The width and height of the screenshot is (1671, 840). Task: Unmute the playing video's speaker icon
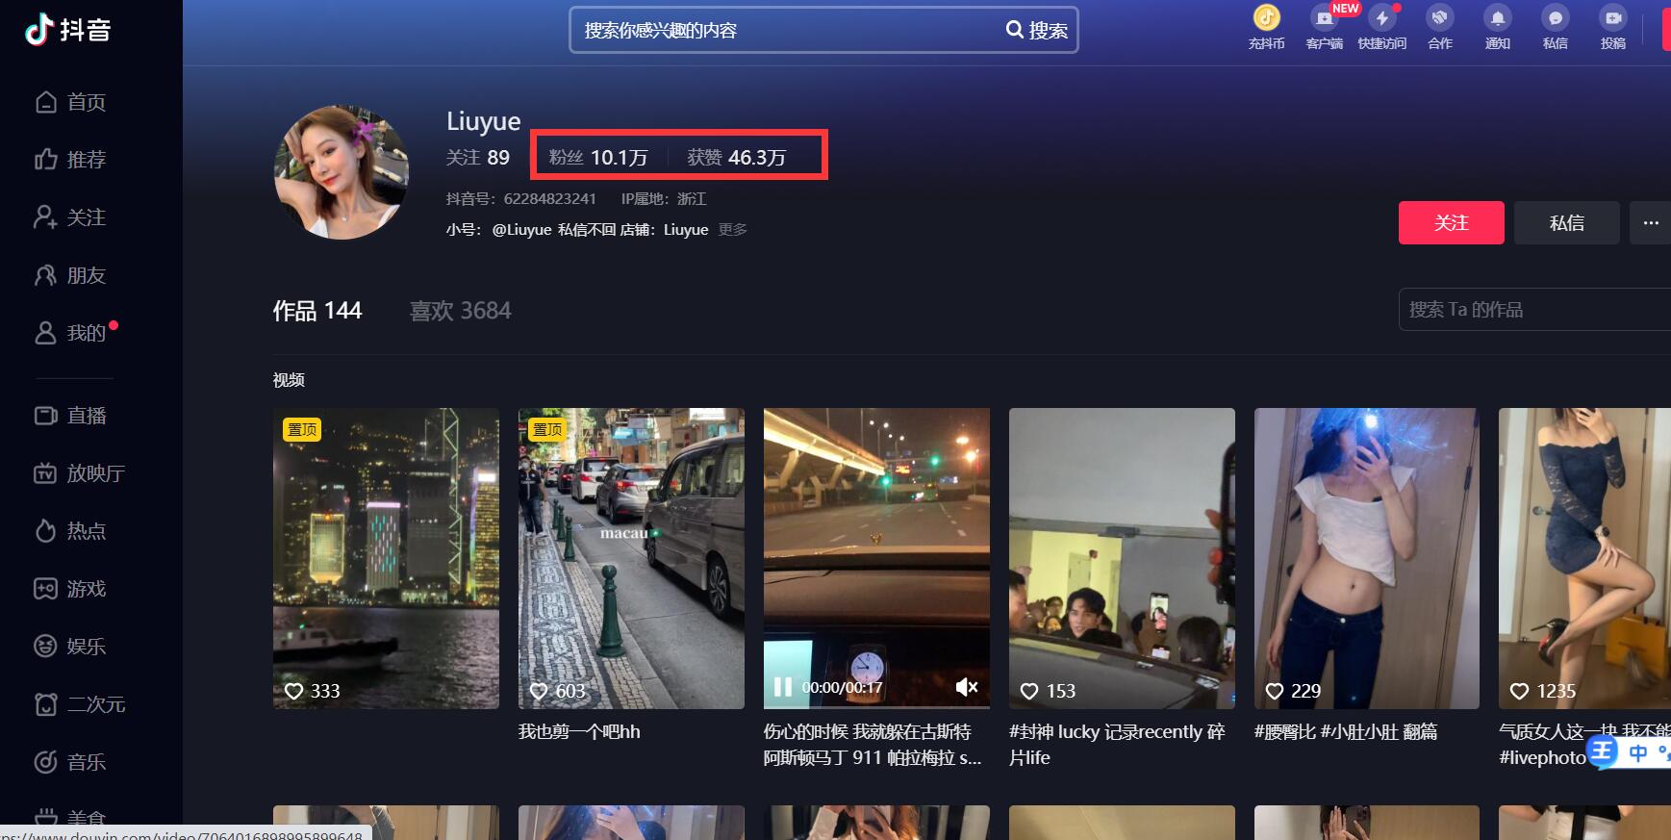click(x=966, y=686)
